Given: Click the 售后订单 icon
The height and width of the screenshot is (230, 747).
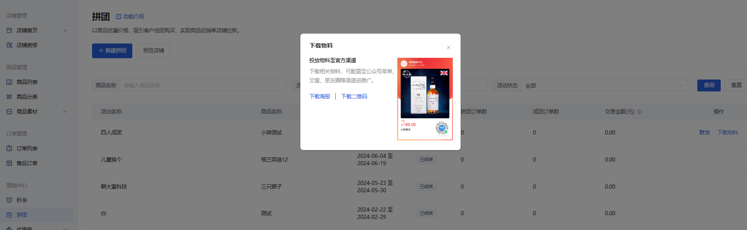Looking at the screenshot, I should click(x=9, y=163).
